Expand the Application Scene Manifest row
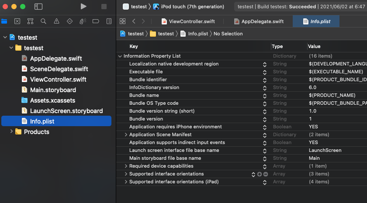This screenshot has height=203, width=367. pos(126,135)
